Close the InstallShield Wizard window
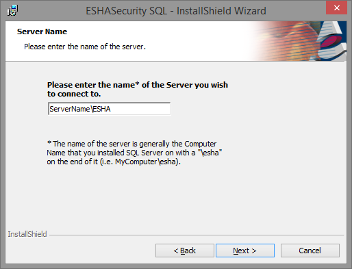352x269 pixels. coord(336,8)
